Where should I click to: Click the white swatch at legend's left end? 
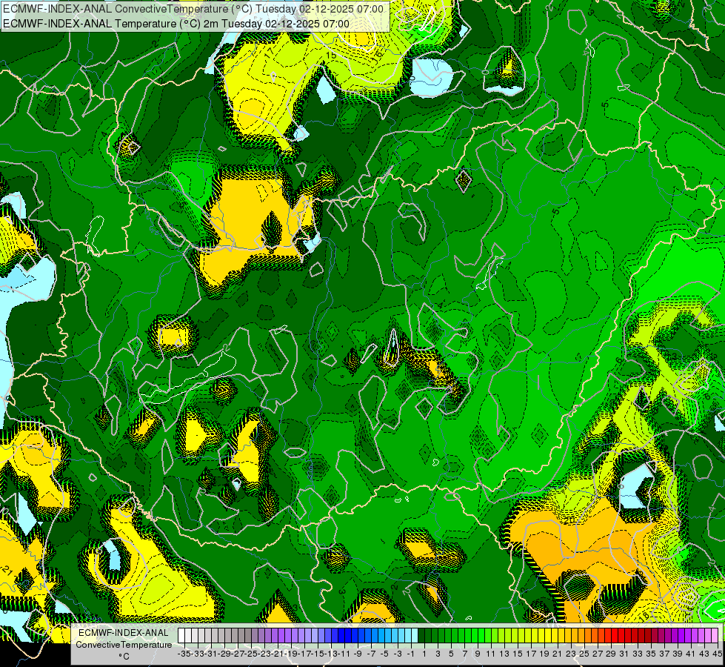(181, 636)
